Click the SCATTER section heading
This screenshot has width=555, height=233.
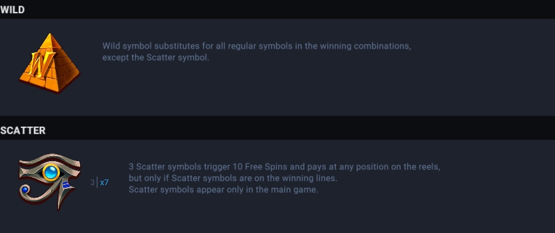(x=23, y=130)
